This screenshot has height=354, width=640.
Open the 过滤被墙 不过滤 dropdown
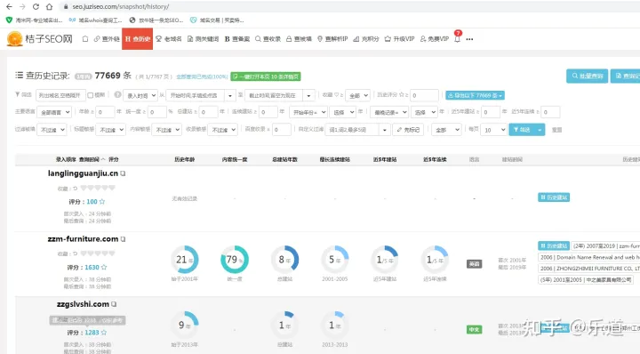coord(52,130)
